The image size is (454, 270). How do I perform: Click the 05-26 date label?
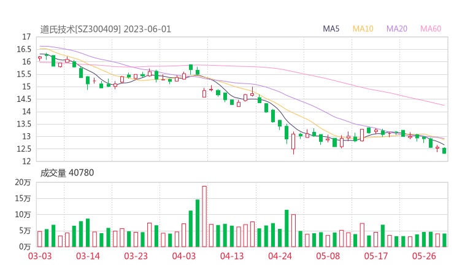[423, 256]
